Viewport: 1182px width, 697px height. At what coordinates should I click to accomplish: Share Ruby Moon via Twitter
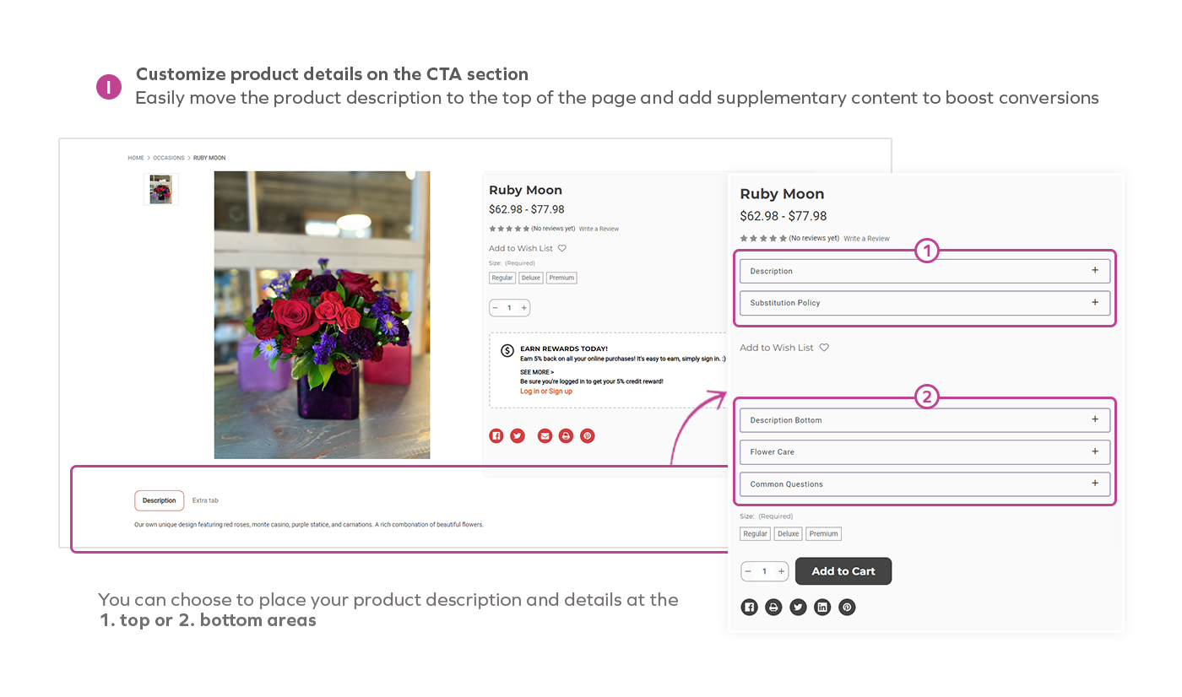pos(517,435)
